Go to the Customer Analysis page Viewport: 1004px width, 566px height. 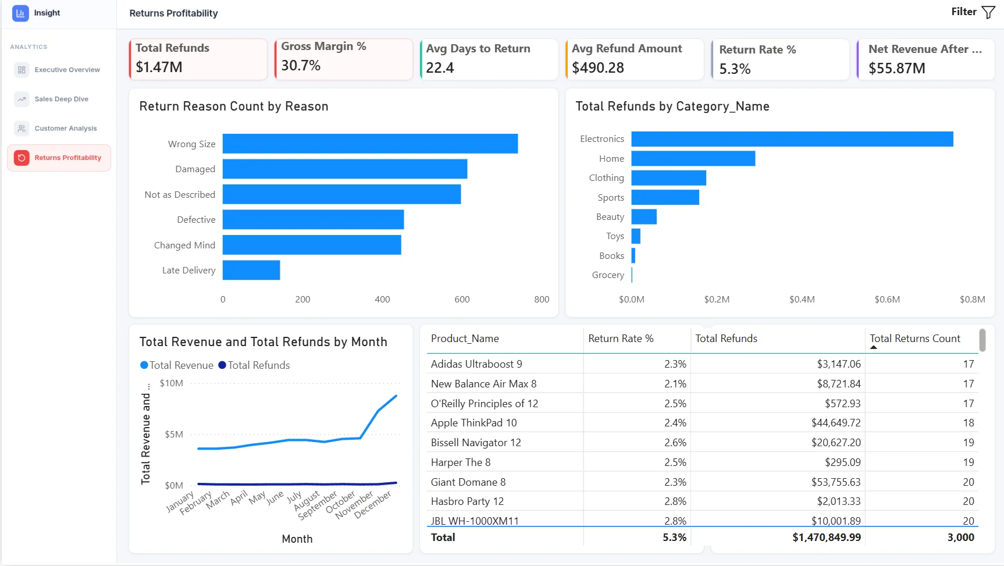[59, 129]
